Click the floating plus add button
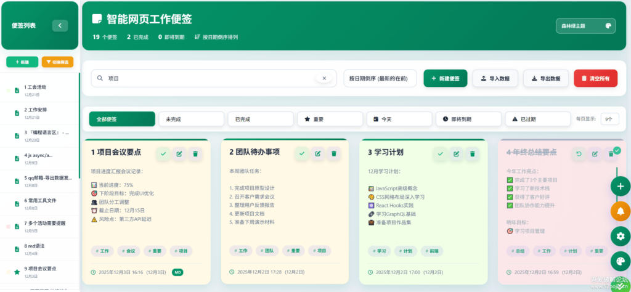Screen dimensions: 631x292 tap(620, 186)
